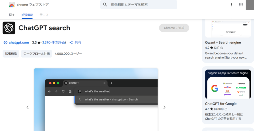Open ChatGPT for Google thumbnail image

pyautogui.click(x=228, y=84)
